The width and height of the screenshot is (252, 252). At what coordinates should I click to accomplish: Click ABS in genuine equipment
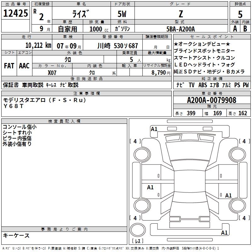203,85
